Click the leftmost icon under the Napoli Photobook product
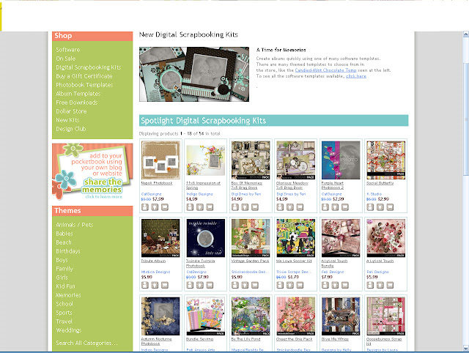469x353 pixels. 145,207
